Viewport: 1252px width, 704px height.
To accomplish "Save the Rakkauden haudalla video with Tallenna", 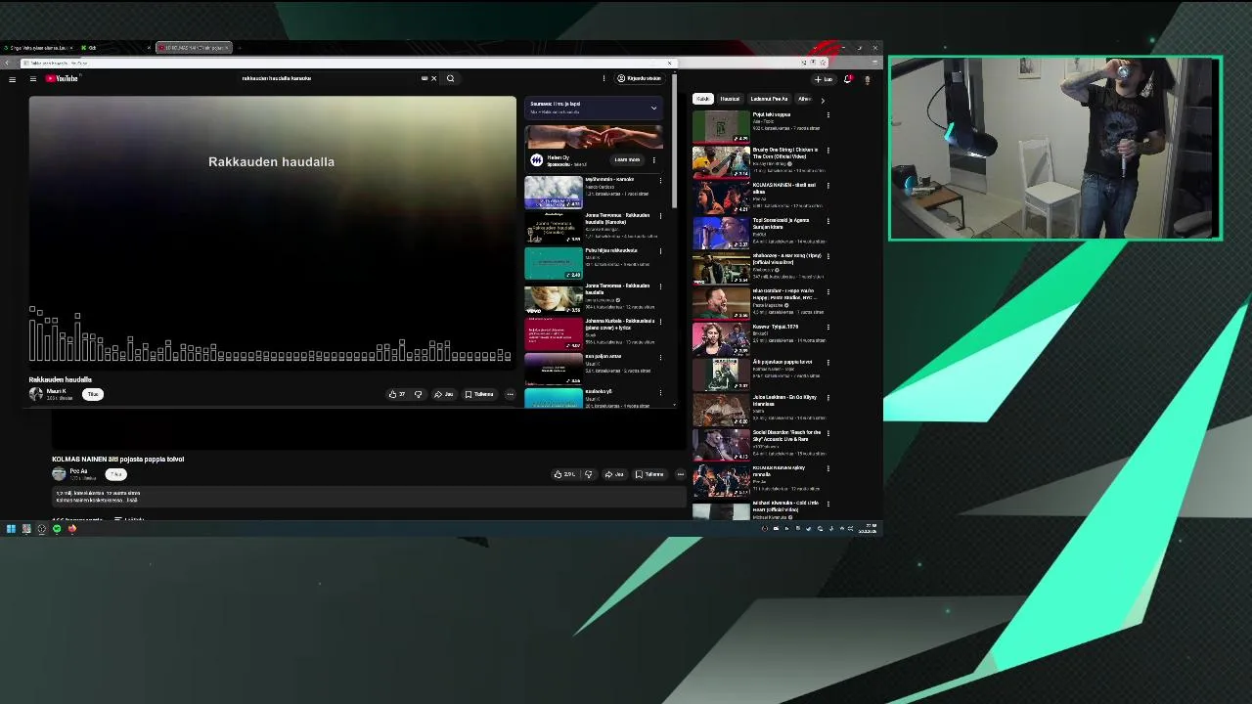I will pyautogui.click(x=479, y=394).
